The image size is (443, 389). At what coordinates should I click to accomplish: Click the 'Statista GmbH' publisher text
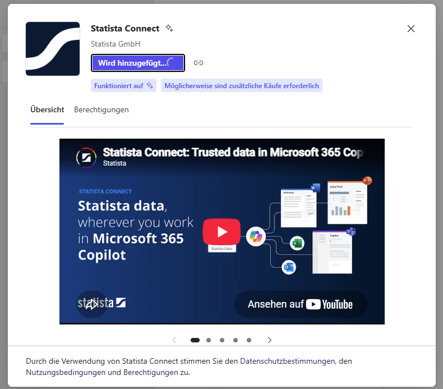click(116, 44)
